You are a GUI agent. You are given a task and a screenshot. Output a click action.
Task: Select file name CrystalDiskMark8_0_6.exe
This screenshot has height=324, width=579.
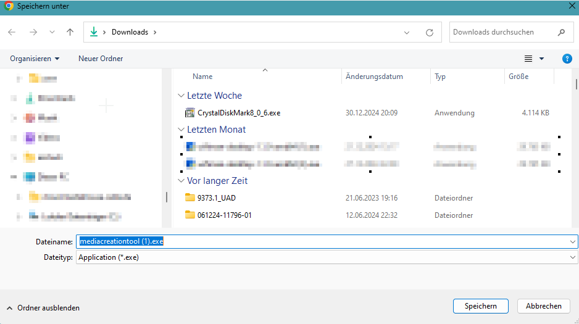(239, 113)
